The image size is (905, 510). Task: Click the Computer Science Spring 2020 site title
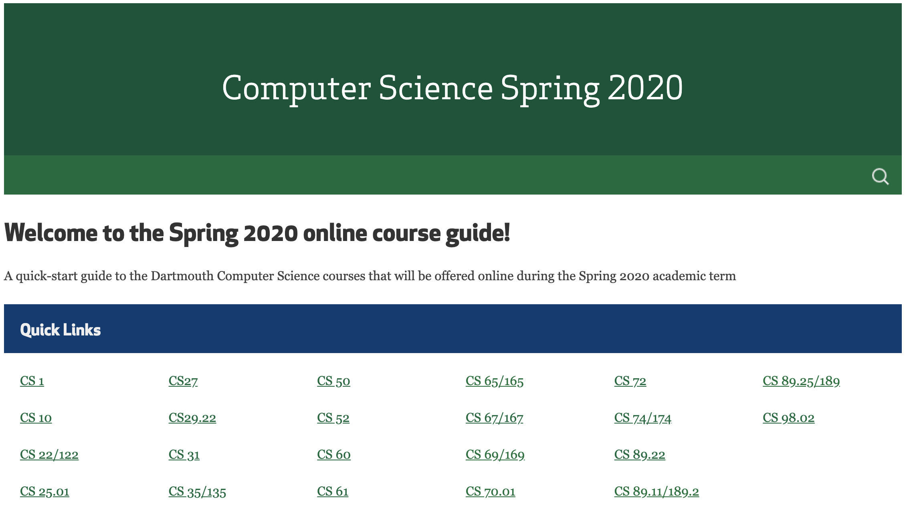click(452, 88)
